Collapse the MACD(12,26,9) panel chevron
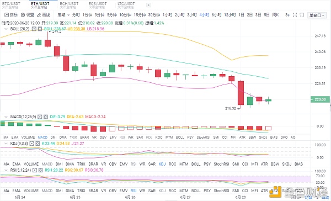 point(6,117)
